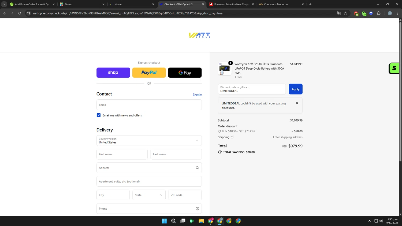The image size is (402, 226).
Task: Pay with Shop Pay button
Action: coord(113,73)
